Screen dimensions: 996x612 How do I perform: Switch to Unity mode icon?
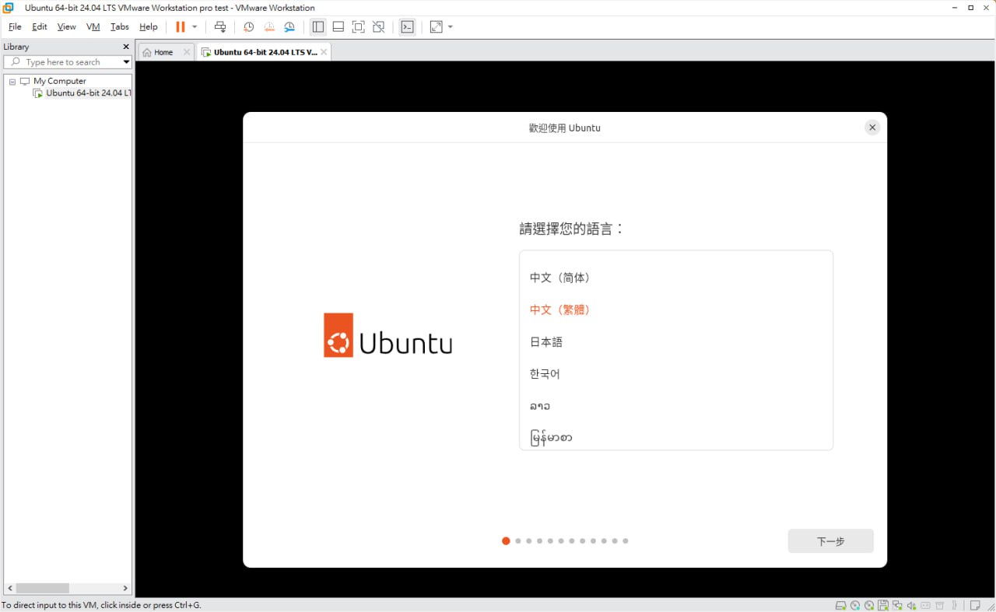(378, 27)
